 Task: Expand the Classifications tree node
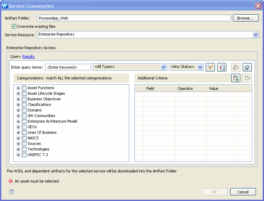click(x=18, y=105)
